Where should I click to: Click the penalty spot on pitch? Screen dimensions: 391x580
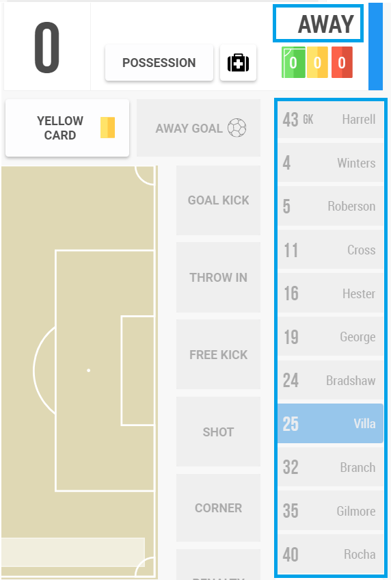[x=89, y=370]
